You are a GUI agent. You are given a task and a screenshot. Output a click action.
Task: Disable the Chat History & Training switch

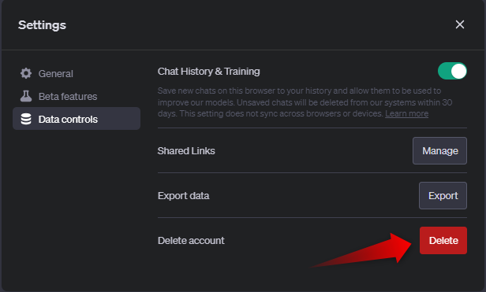click(452, 71)
